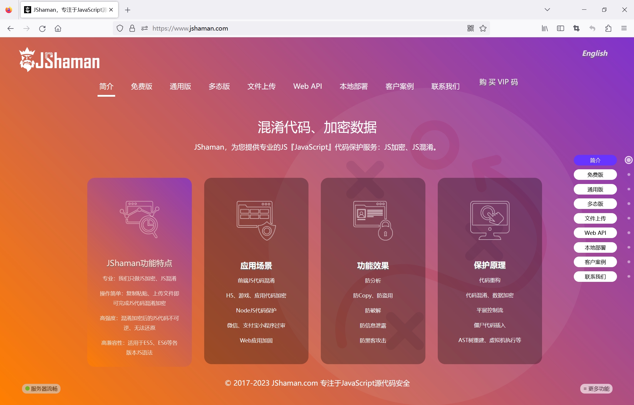This screenshot has width=634, height=405.
Task: Open the 本地部署 top menu item
Action: coord(354,86)
